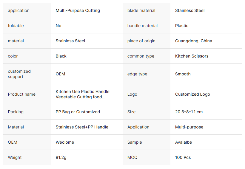Click the '20.5*8*1.1 cm' size value
This screenshot has width=245, height=169.
[x=189, y=112]
